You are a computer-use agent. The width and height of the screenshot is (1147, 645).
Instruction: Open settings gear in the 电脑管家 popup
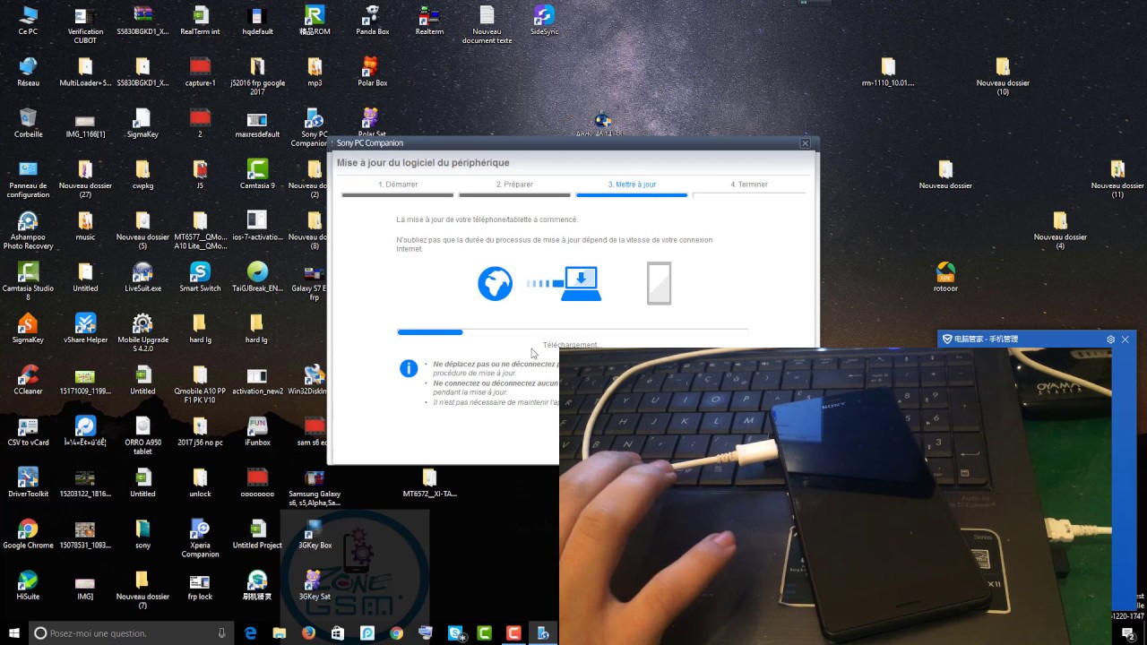[1110, 340]
